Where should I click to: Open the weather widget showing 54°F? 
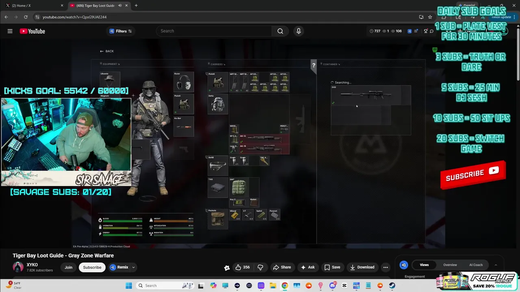13,285
